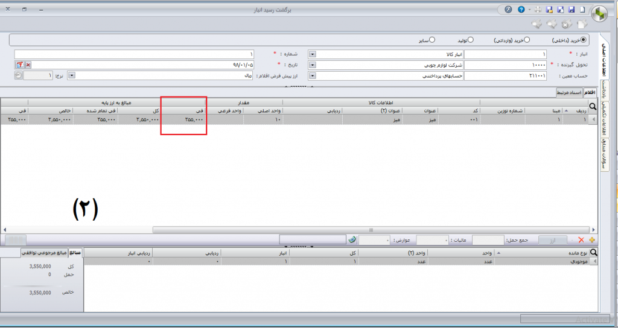The height and width of the screenshot is (328, 618).
Task: Click the new record toolbar icon
Action: (x=582, y=24)
